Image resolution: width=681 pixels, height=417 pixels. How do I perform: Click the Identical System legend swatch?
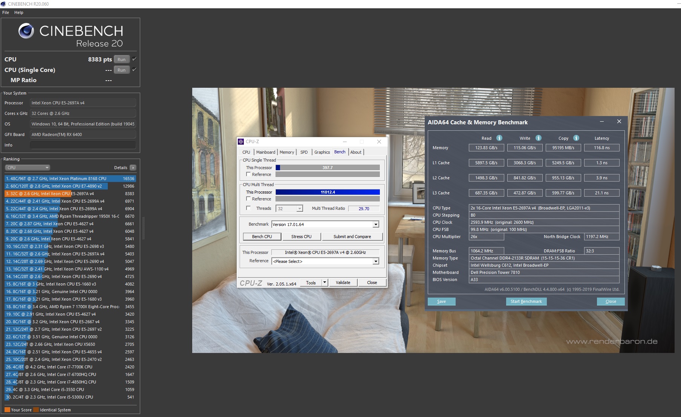point(36,410)
